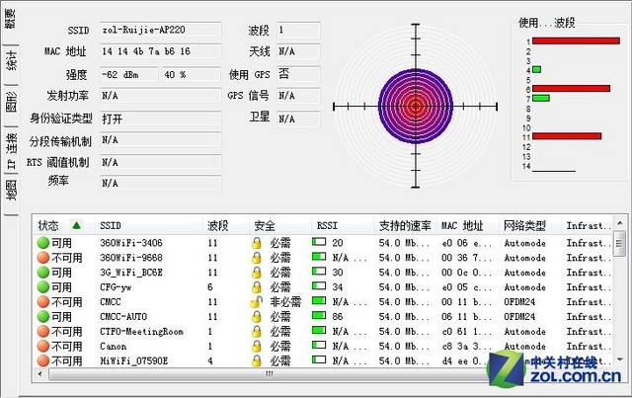632x398 pixels.
Task: Click open padlock icon in CMCC row
Action: [x=257, y=301]
